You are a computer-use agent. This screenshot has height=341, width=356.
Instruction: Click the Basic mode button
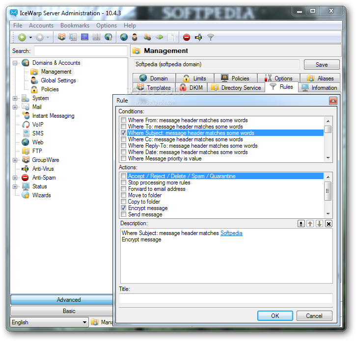click(61, 311)
